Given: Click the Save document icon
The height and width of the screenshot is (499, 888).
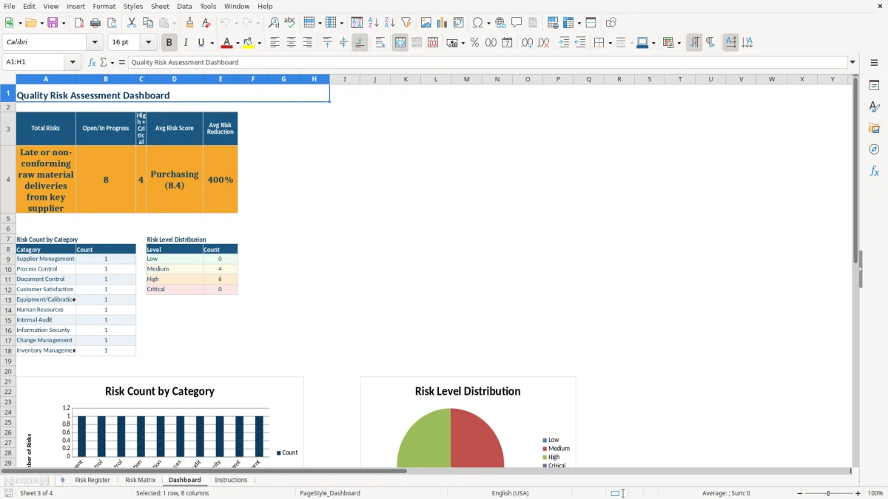Looking at the screenshot, I should [x=53, y=22].
